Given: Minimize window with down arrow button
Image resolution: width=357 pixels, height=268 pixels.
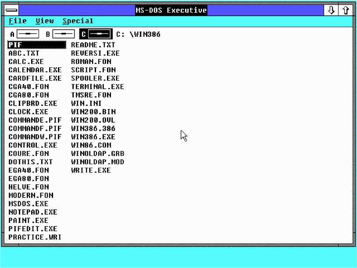Looking at the screenshot, I should click(x=331, y=11).
